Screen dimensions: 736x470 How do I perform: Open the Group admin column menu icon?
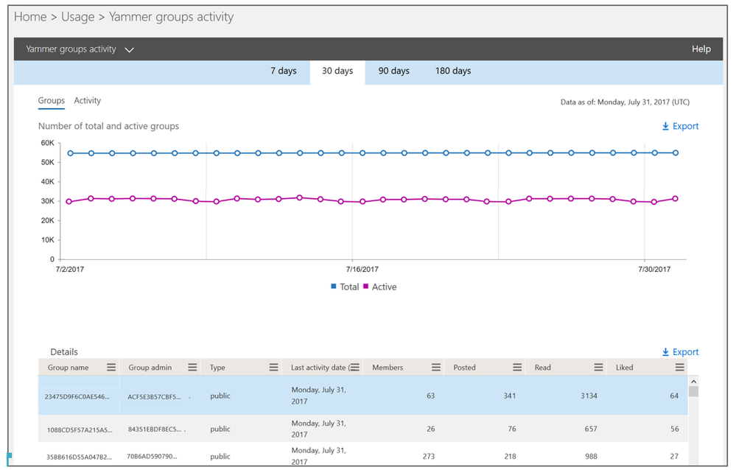pos(192,367)
